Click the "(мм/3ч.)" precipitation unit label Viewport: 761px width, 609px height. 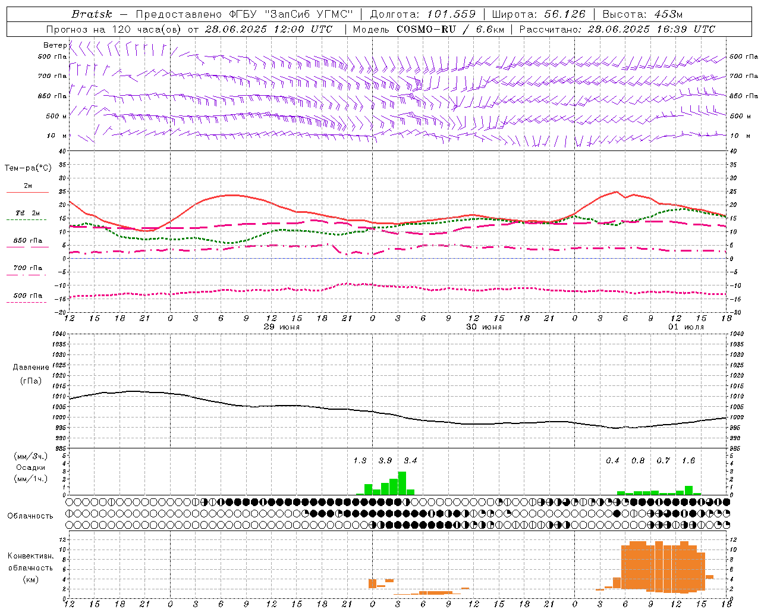click(x=30, y=456)
